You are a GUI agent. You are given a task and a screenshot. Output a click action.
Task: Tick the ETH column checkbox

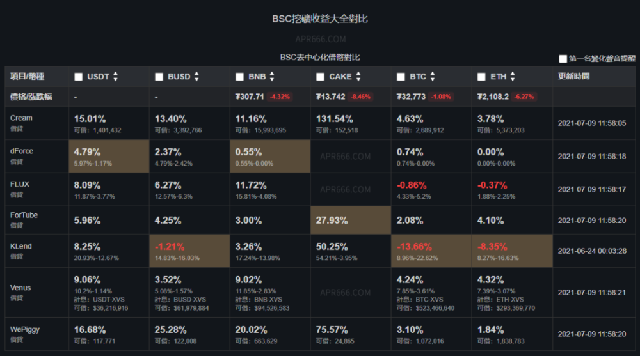tap(482, 77)
